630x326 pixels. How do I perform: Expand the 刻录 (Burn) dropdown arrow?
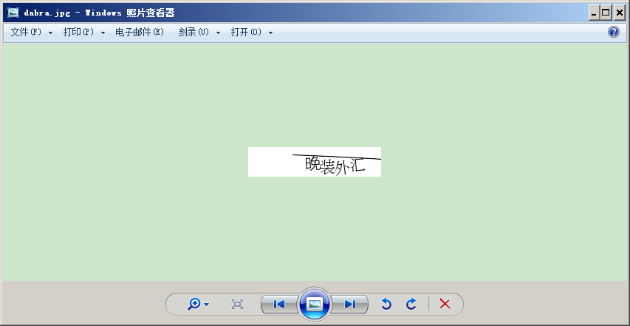point(218,33)
